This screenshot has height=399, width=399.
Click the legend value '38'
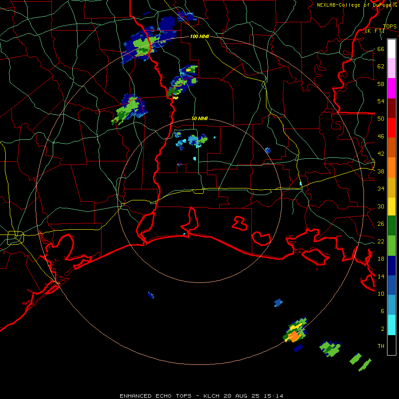coord(381,171)
